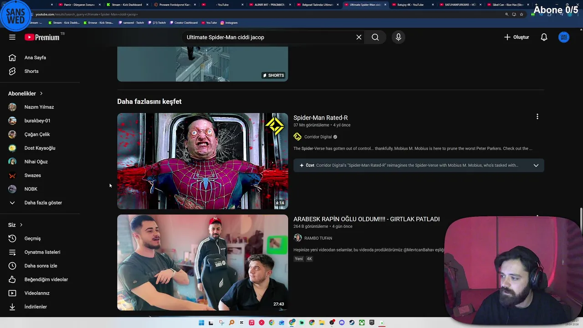
Task: Start voice search with the microphone
Action: [399, 37]
